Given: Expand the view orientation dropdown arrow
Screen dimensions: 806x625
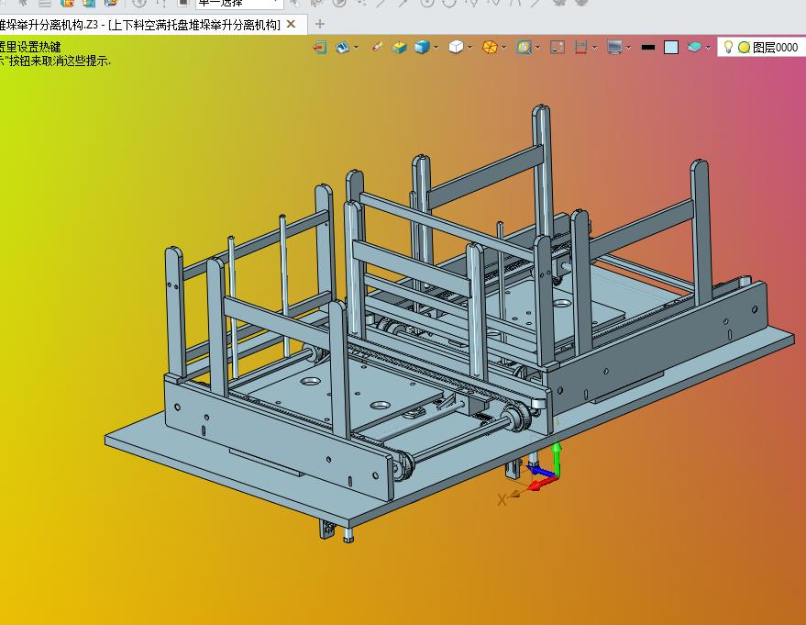Looking at the screenshot, I should (x=357, y=48).
